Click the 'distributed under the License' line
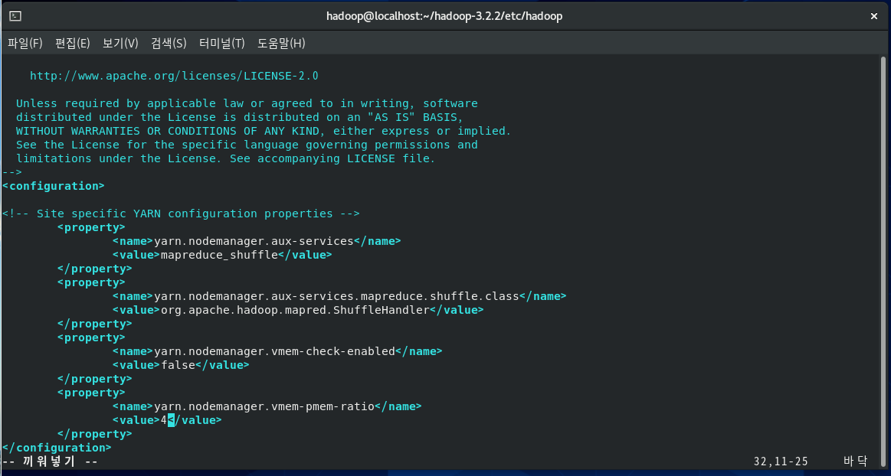891x476 pixels. [240, 117]
